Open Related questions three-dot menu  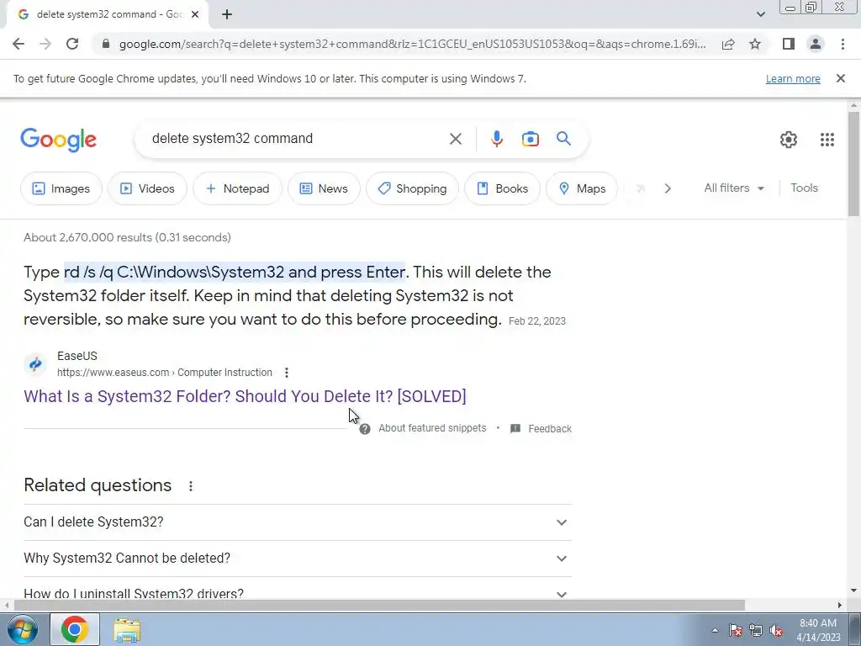[x=191, y=485]
